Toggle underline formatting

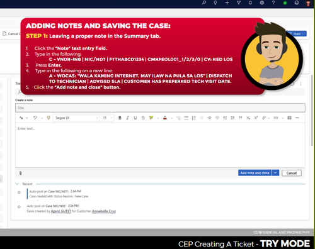135,118
